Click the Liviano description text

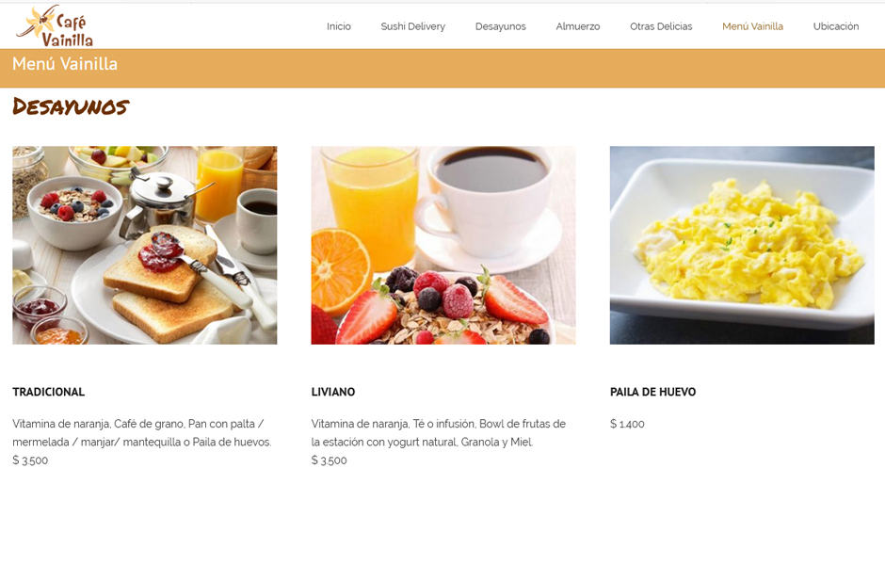(438, 433)
